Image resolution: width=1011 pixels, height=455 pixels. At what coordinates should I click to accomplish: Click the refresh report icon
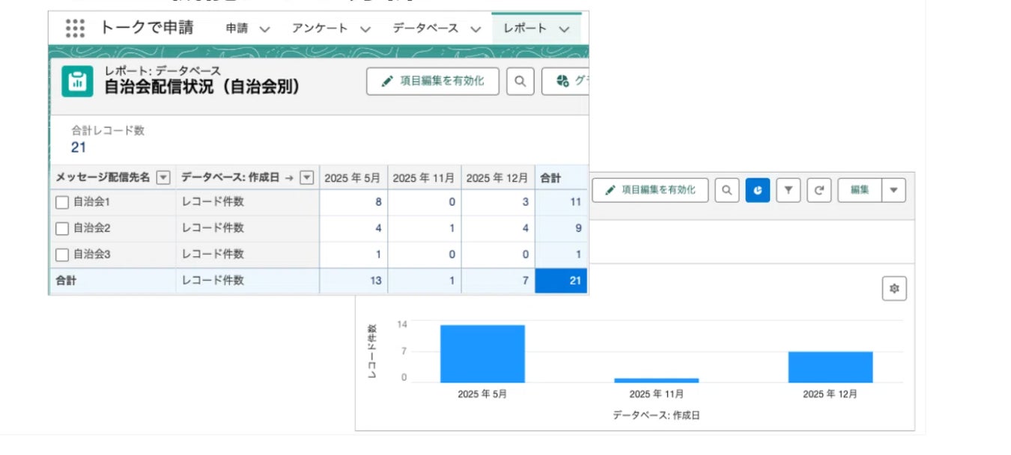tap(819, 190)
